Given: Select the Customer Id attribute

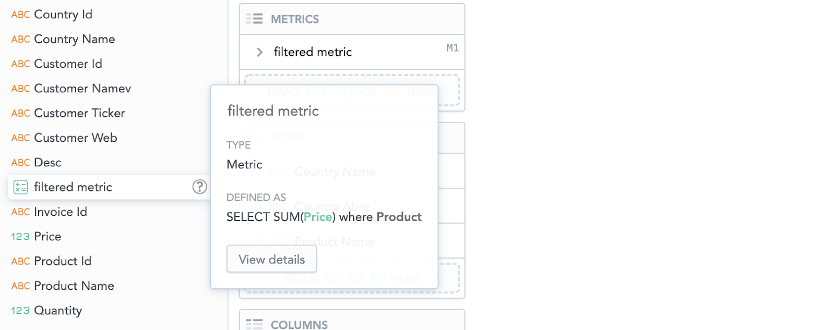Looking at the screenshot, I should coord(68,64).
